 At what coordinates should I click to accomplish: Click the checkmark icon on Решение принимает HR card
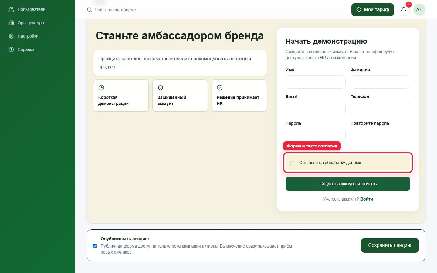point(220,88)
